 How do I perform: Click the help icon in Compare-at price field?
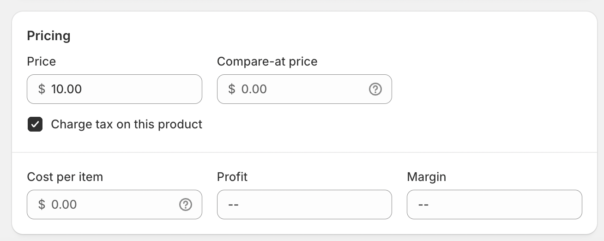[375, 89]
